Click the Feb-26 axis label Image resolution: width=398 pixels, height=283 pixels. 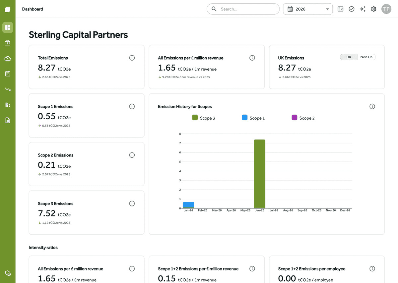pos(203,210)
